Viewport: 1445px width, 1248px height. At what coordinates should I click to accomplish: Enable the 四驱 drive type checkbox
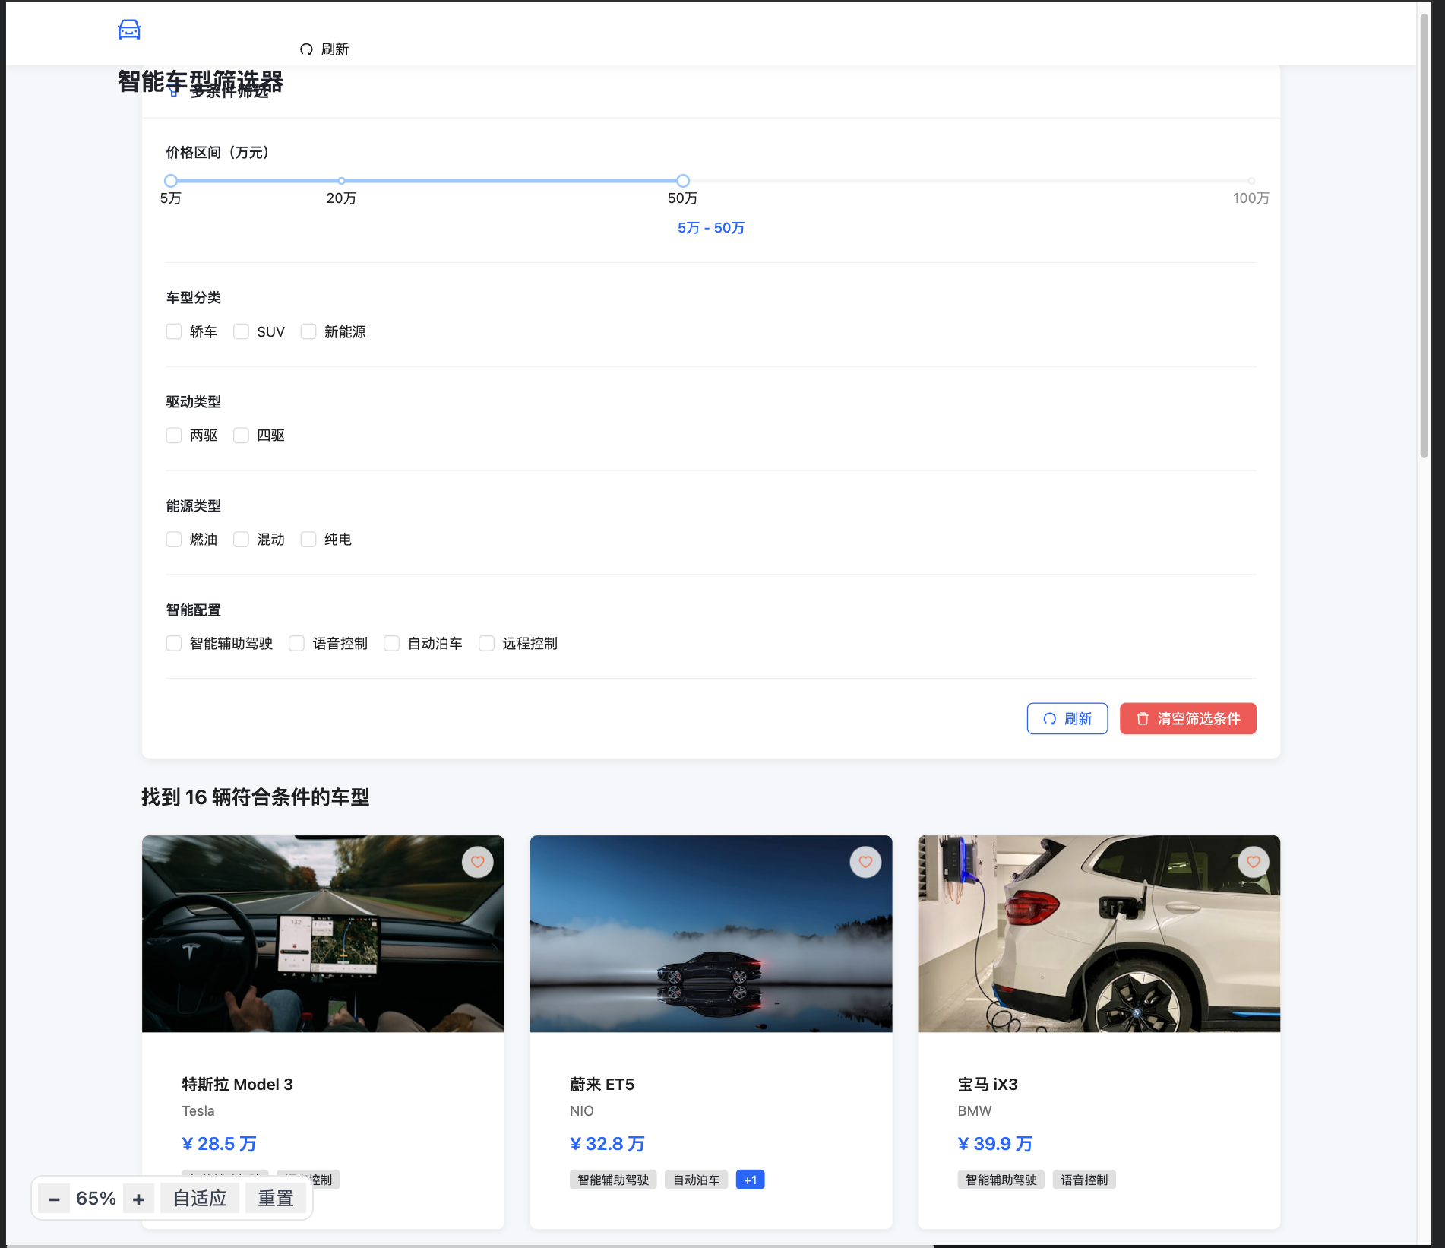click(241, 436)
